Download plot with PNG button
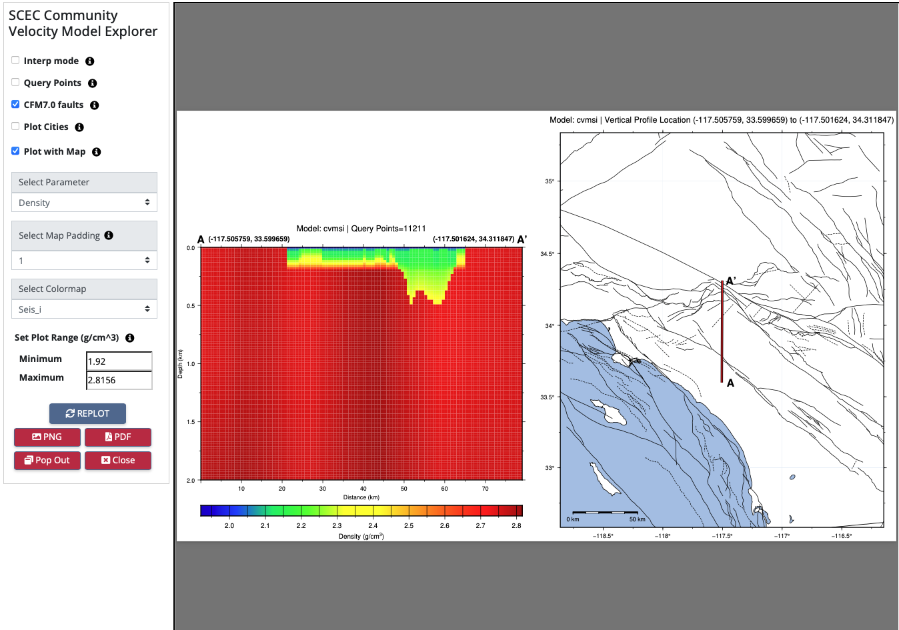The image size is (899, 630). tap(47, 437)
